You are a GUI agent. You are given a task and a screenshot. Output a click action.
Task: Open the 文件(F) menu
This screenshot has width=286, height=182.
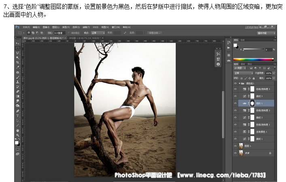(26, 27)
